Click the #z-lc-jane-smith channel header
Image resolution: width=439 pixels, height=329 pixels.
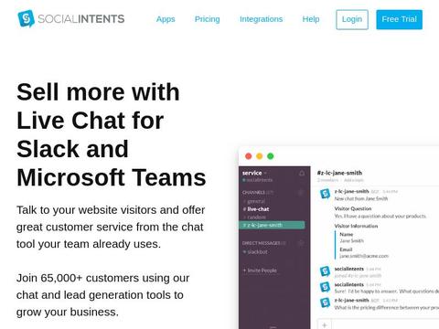(339, 173)
